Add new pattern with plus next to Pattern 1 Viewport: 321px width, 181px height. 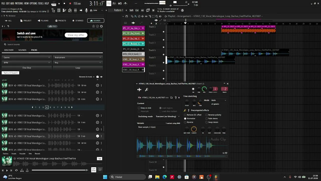126,10
